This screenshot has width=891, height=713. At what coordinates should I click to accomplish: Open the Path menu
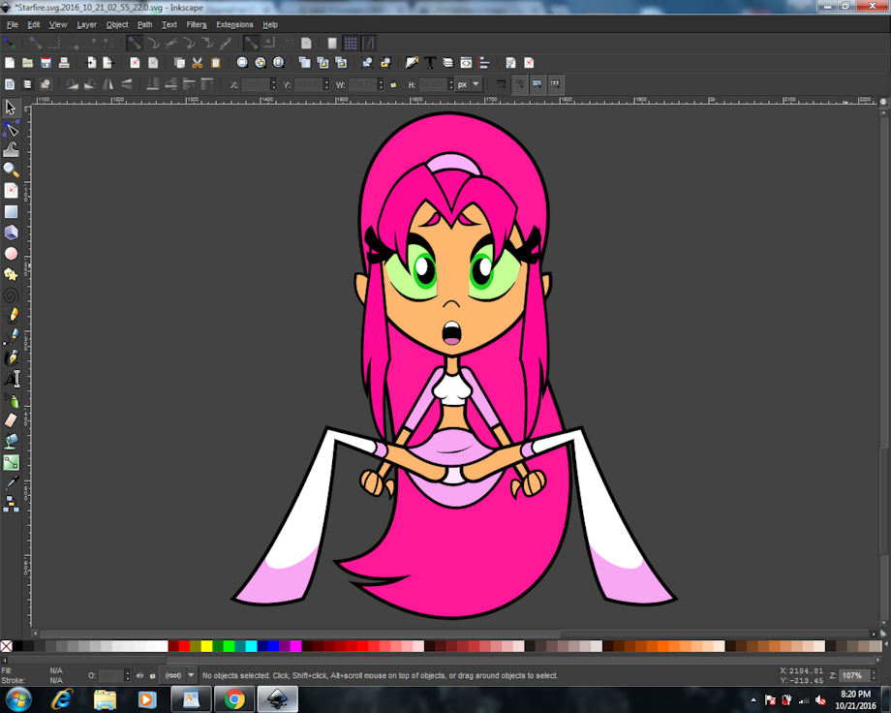144,24
